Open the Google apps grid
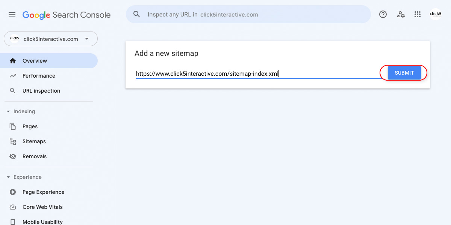 click(x=418, y=14)
